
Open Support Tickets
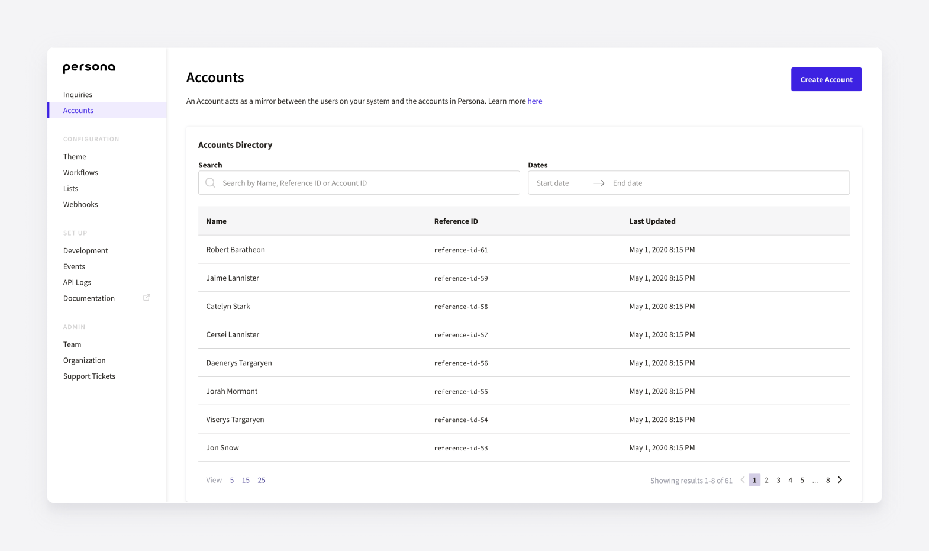pyautogui.click(x=89, y=376)
